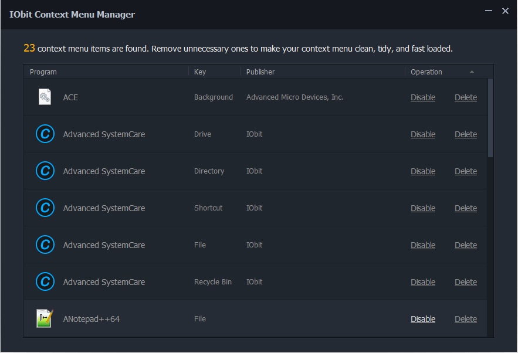Select the 'Background' key cell

214,97
